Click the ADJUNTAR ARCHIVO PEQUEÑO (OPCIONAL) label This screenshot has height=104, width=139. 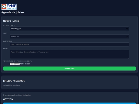click(18, 61)
